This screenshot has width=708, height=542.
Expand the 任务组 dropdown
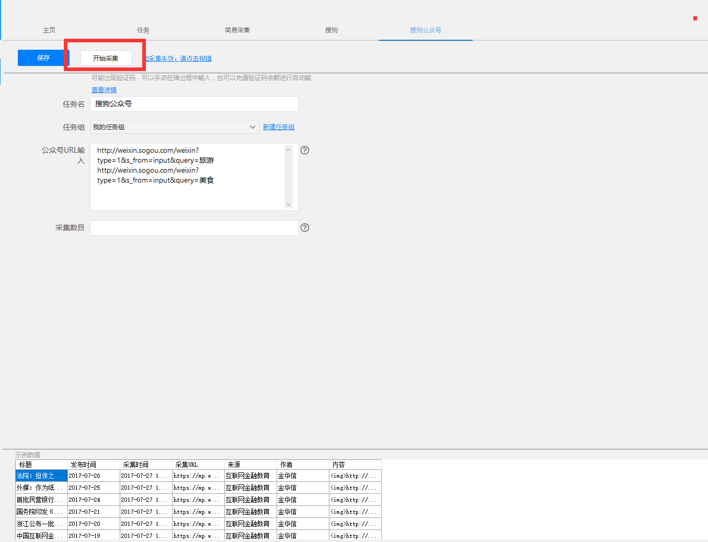click(175, 127)
